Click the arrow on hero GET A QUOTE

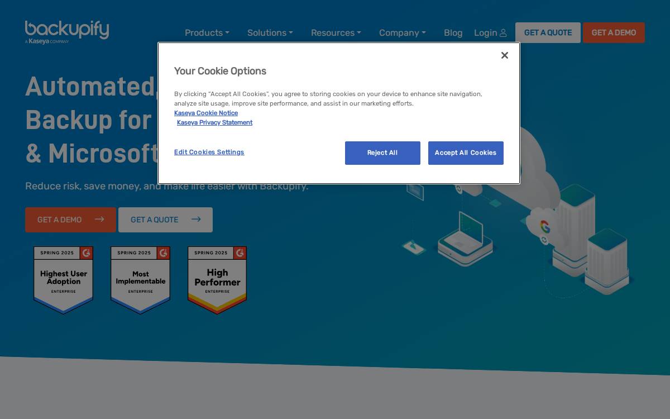[x=196, y=219]
